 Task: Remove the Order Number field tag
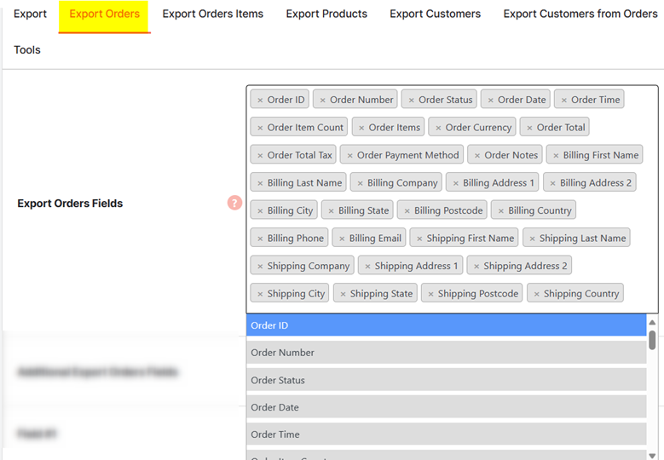[x=323, y=101]
